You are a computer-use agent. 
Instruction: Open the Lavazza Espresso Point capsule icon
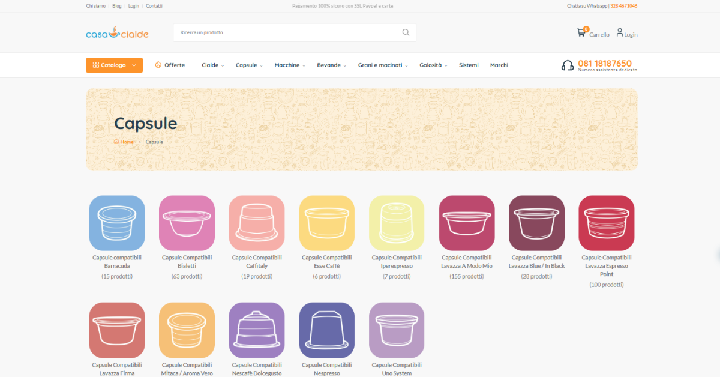(x=607, y=223)
